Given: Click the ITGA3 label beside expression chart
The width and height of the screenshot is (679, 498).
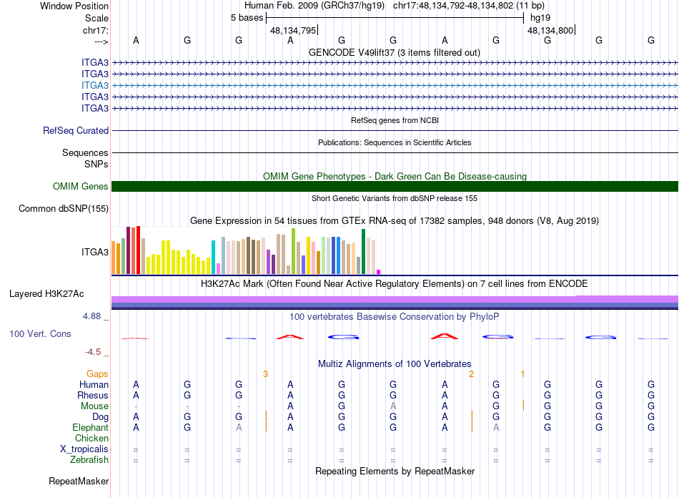Looking at the screenshot, I should (95, 253).
